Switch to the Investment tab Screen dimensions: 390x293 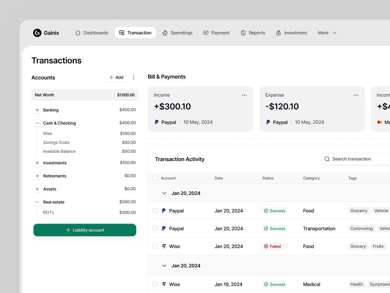pos(292,33)
